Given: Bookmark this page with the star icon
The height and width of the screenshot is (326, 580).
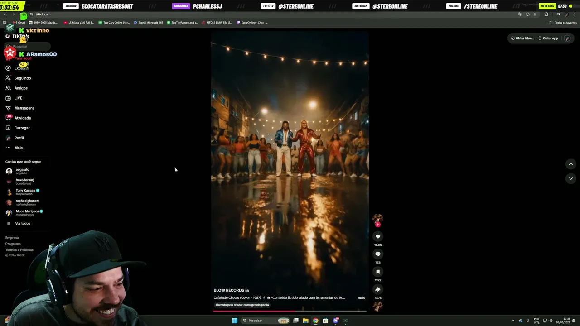Looking at the screenshot, I should point(535,14).
